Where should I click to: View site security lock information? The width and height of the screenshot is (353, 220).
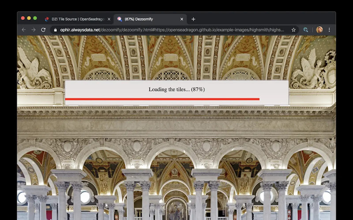coord(56,30)
